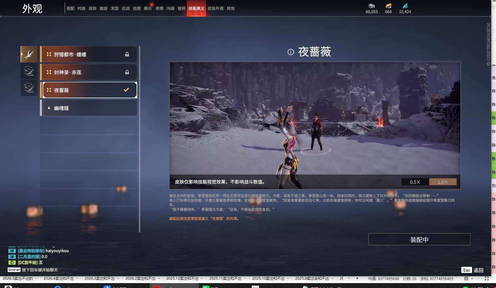Image resolution: width=496 pixels, height=288 pixels.
Task: Set preview speed to 1.0×
Action: [x=443, y=182]
